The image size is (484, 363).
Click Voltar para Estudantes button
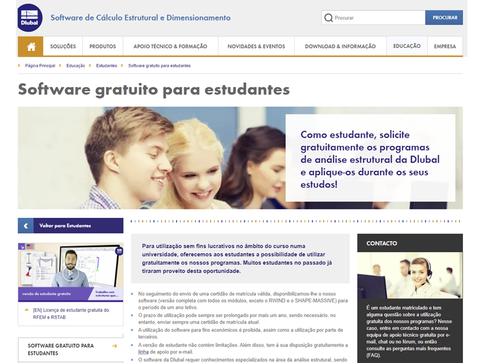click(x=71, y=225)
